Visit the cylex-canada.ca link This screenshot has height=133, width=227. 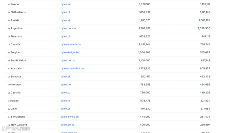pos(71,45)
